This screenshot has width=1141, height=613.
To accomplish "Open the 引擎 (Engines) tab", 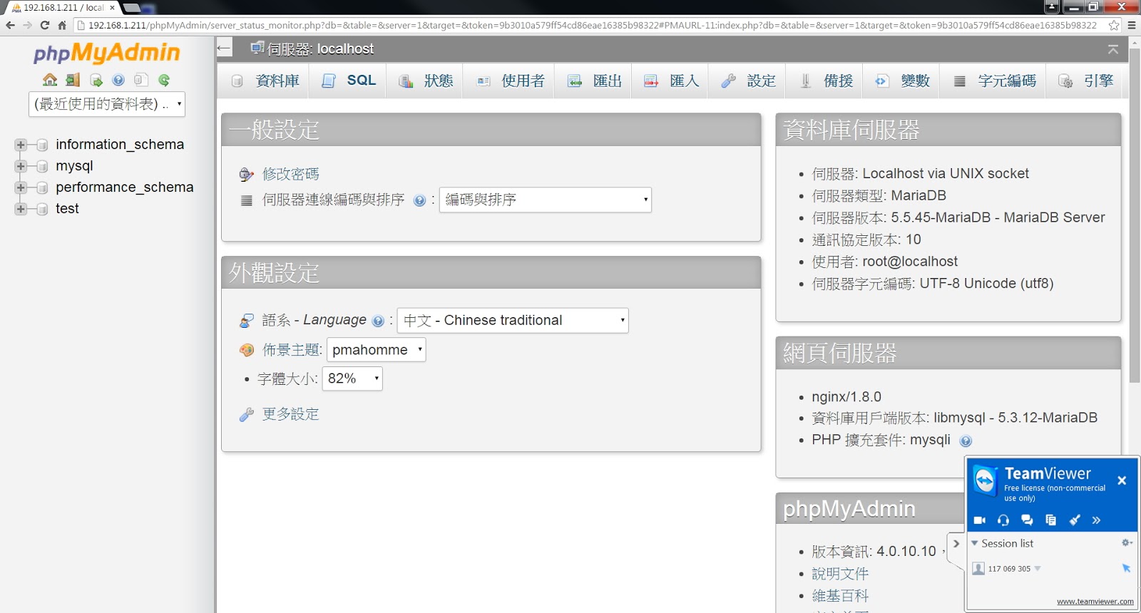I will (1085, 81).
